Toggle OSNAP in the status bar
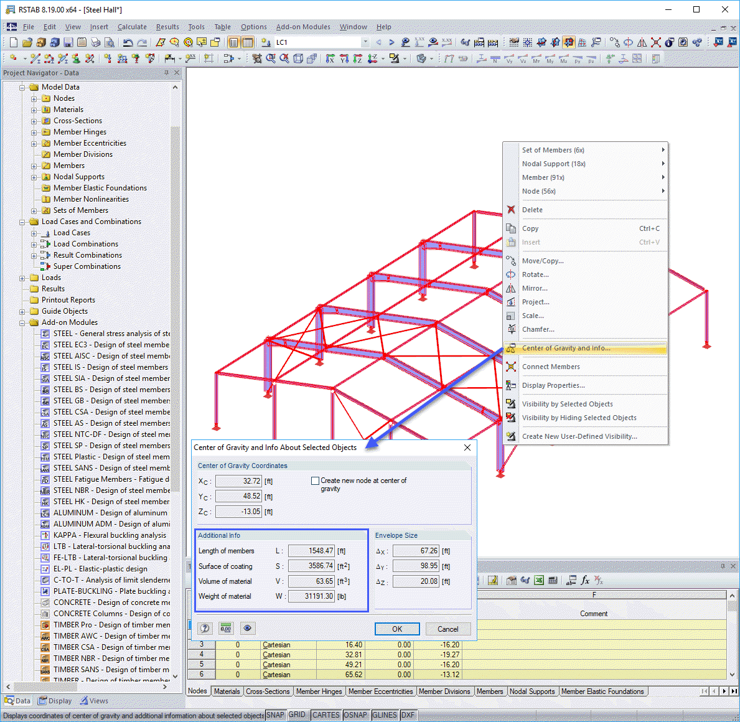740x722 pixels. click(356, 715)
